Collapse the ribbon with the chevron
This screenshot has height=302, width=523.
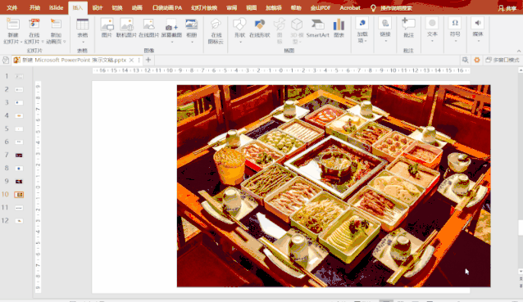(x=519, y=51)
